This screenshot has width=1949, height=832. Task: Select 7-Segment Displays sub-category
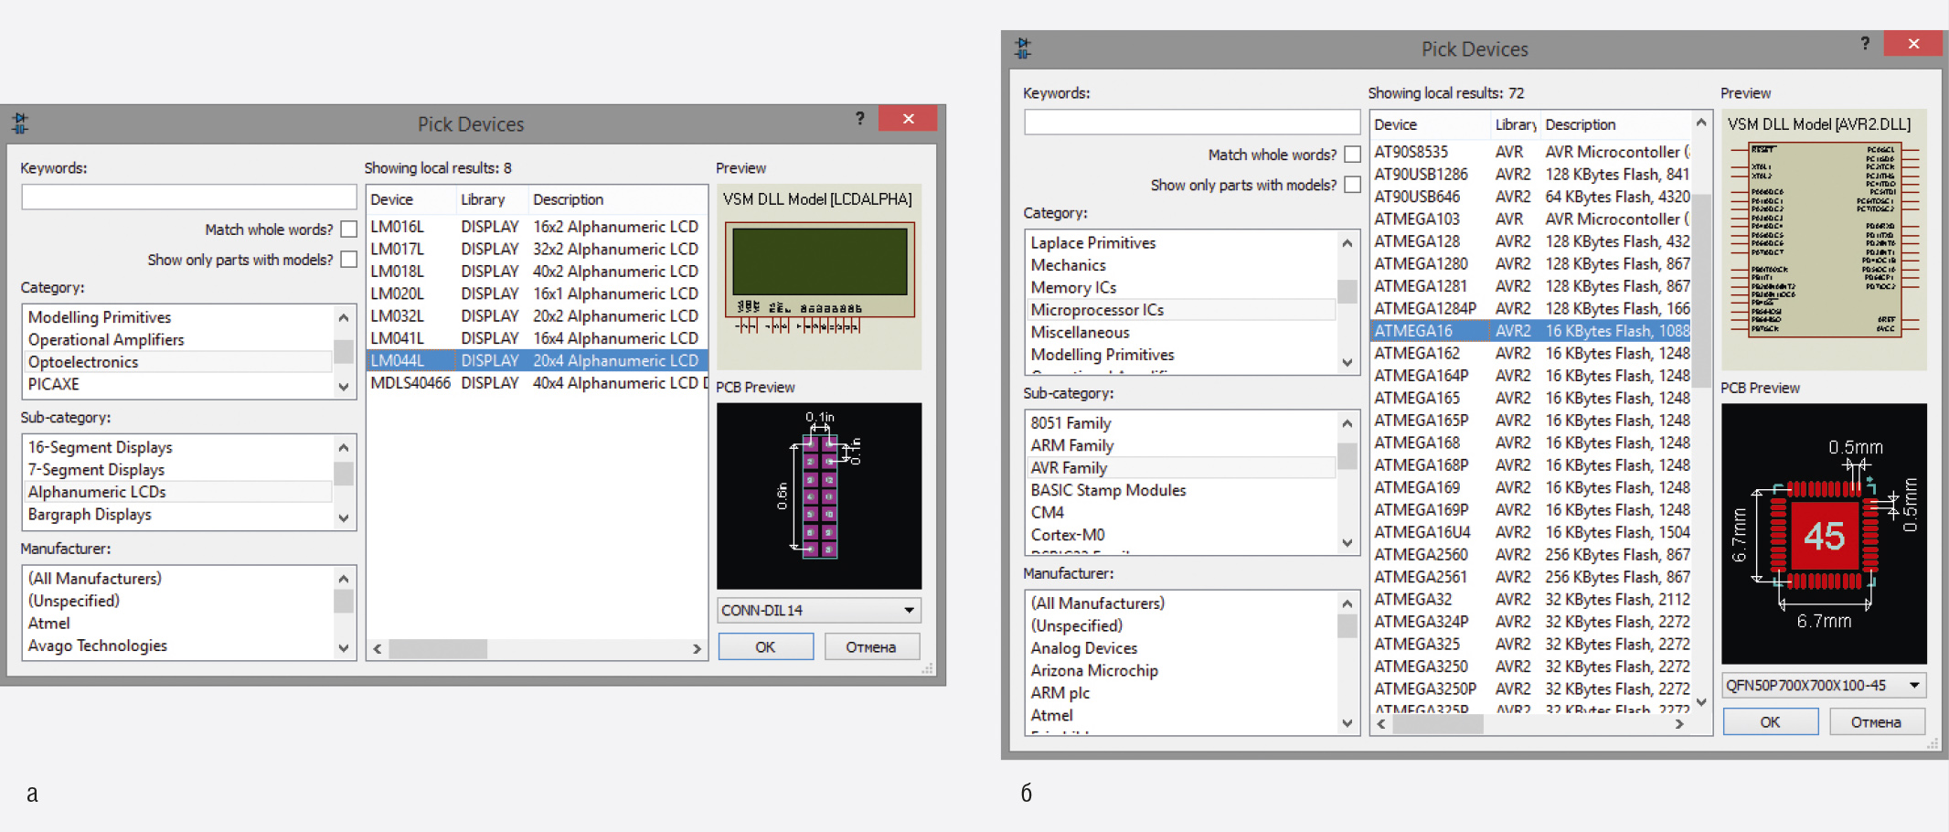click(x=96, y=469)
